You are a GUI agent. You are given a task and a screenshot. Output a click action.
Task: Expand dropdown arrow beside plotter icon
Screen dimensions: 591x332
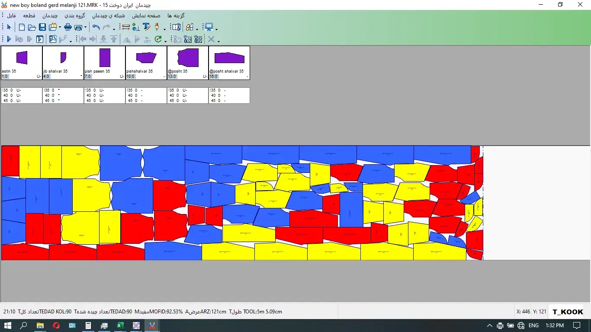[x=85, y=28]
